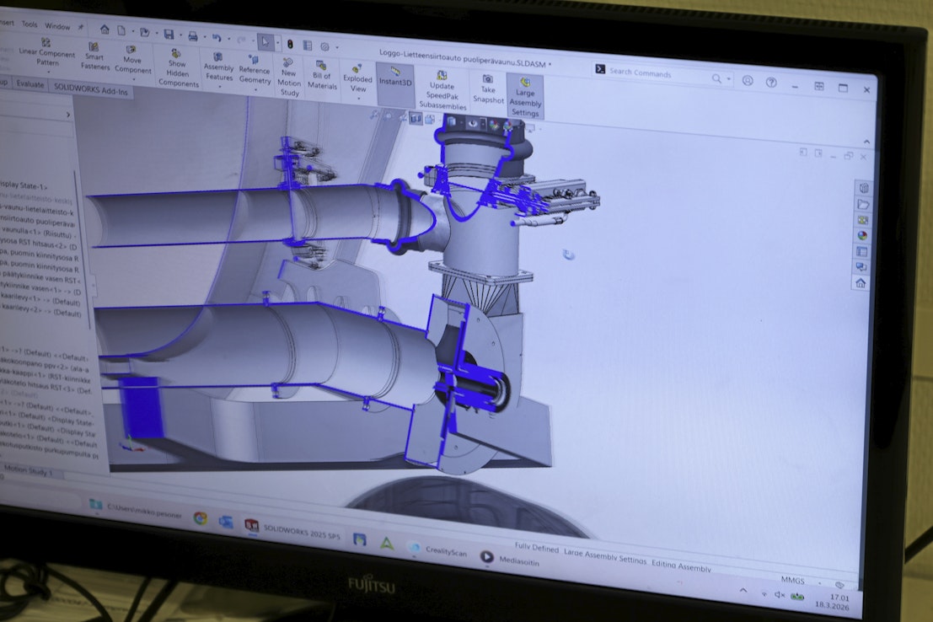The height and width of the screenshot is (622, 933).
Task: Click Show Hidden Components
Action: [178, 68]
